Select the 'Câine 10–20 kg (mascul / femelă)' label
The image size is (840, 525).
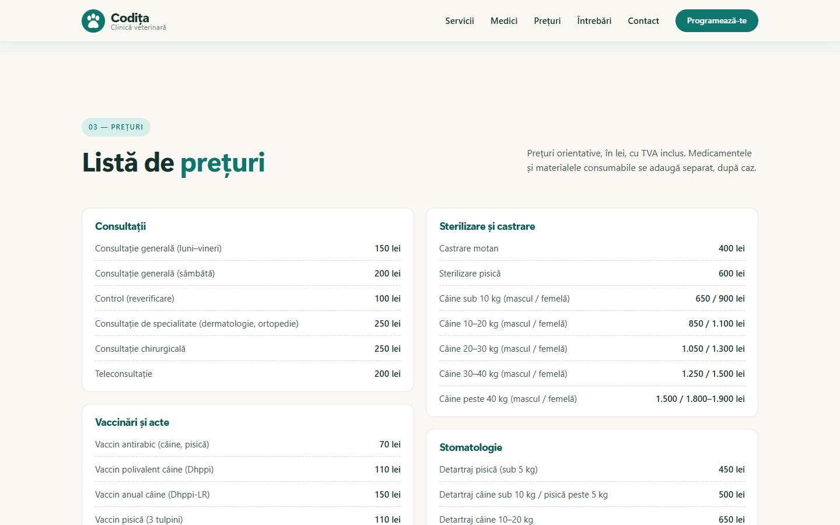click(x=503, y=324)
